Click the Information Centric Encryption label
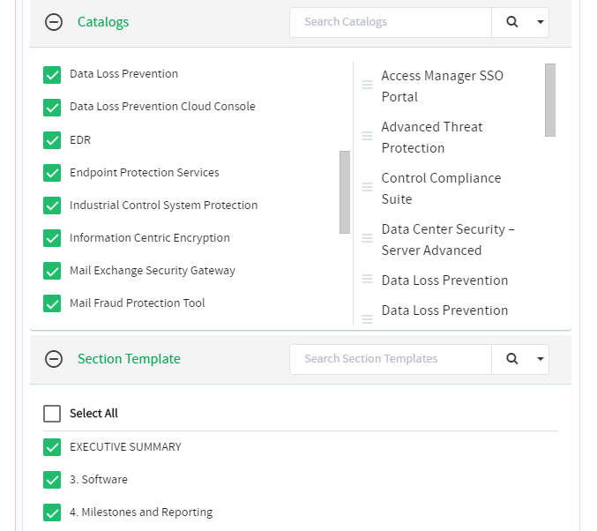The height and width of the screenshot is (531, 597). 150,238
